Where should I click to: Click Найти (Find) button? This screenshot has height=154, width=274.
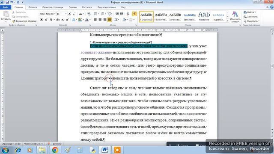click(250, 12)
